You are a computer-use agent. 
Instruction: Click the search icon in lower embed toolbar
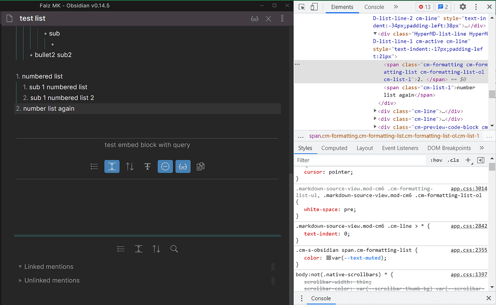pos(174,248)
